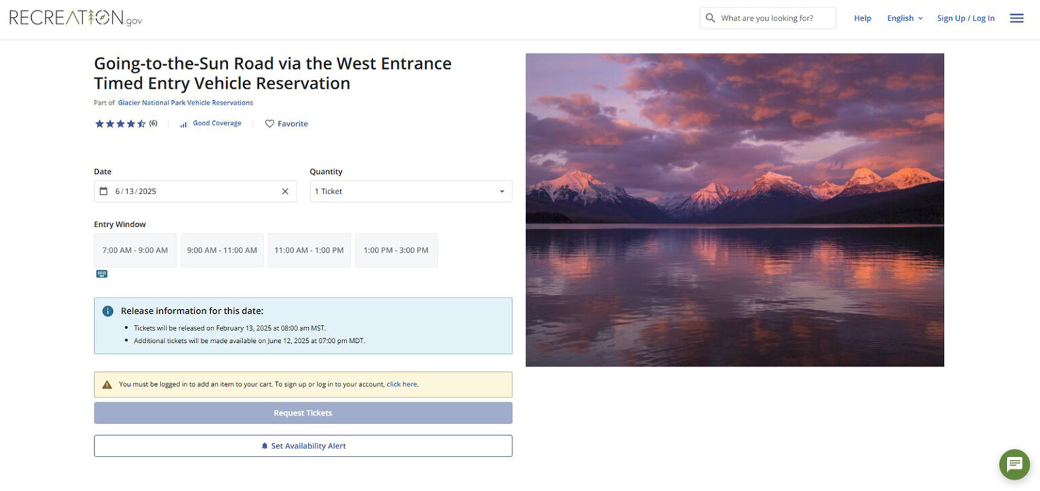This screenshot has height=491, width=1040.
Task: Click the search magnifier icon
Action: (x=710, y=18)
